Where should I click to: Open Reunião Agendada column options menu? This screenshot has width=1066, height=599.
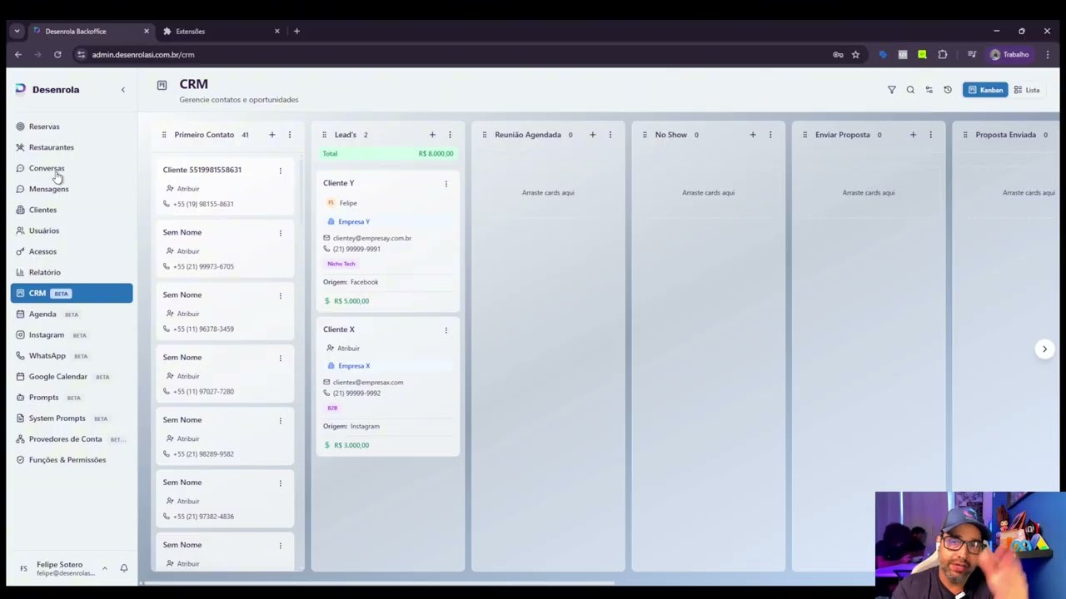[610, 135]
